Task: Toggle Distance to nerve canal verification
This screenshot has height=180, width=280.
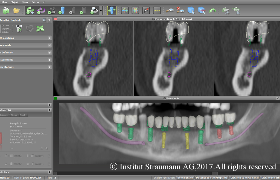Action: click(244, 178)
